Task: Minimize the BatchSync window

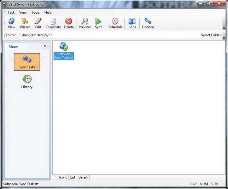Action: point(200,3)
